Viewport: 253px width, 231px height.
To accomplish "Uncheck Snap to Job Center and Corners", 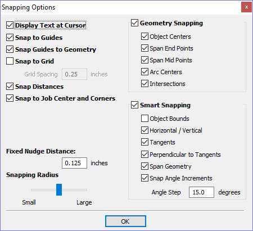I will [10, 98].
